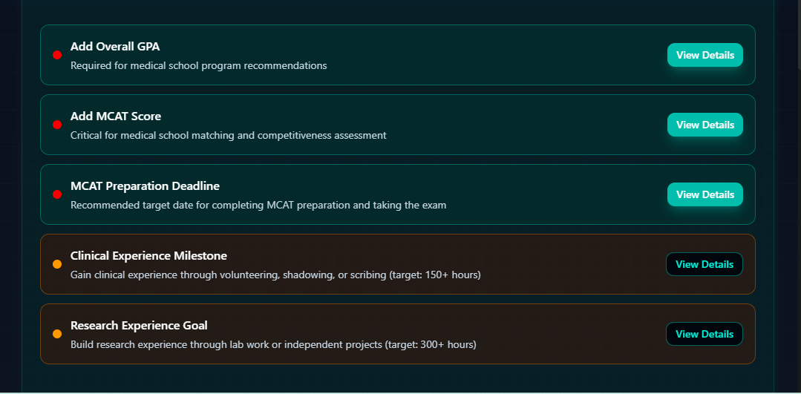Click red dot beside Add Overall GPA

tap(57, 55)
